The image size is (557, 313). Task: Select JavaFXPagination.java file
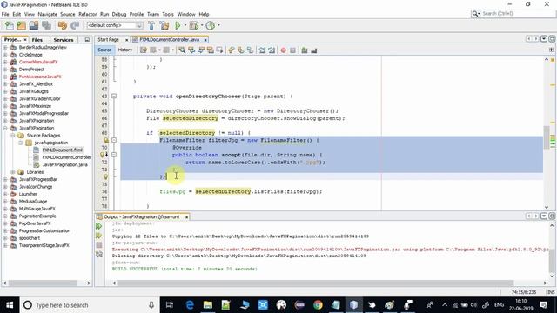(x=64, y=164)
